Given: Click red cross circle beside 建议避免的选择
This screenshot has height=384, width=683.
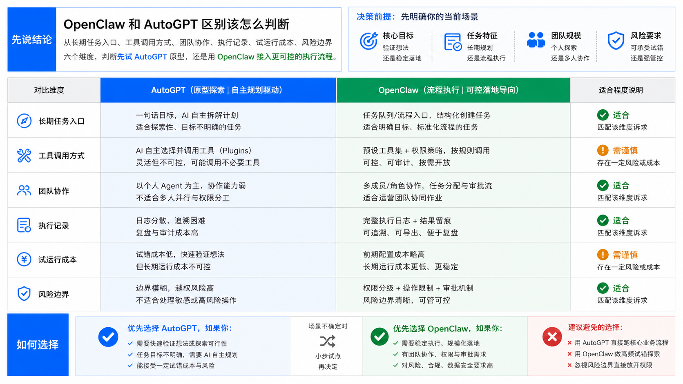Looking at the screenshot, I should [552, 337].
